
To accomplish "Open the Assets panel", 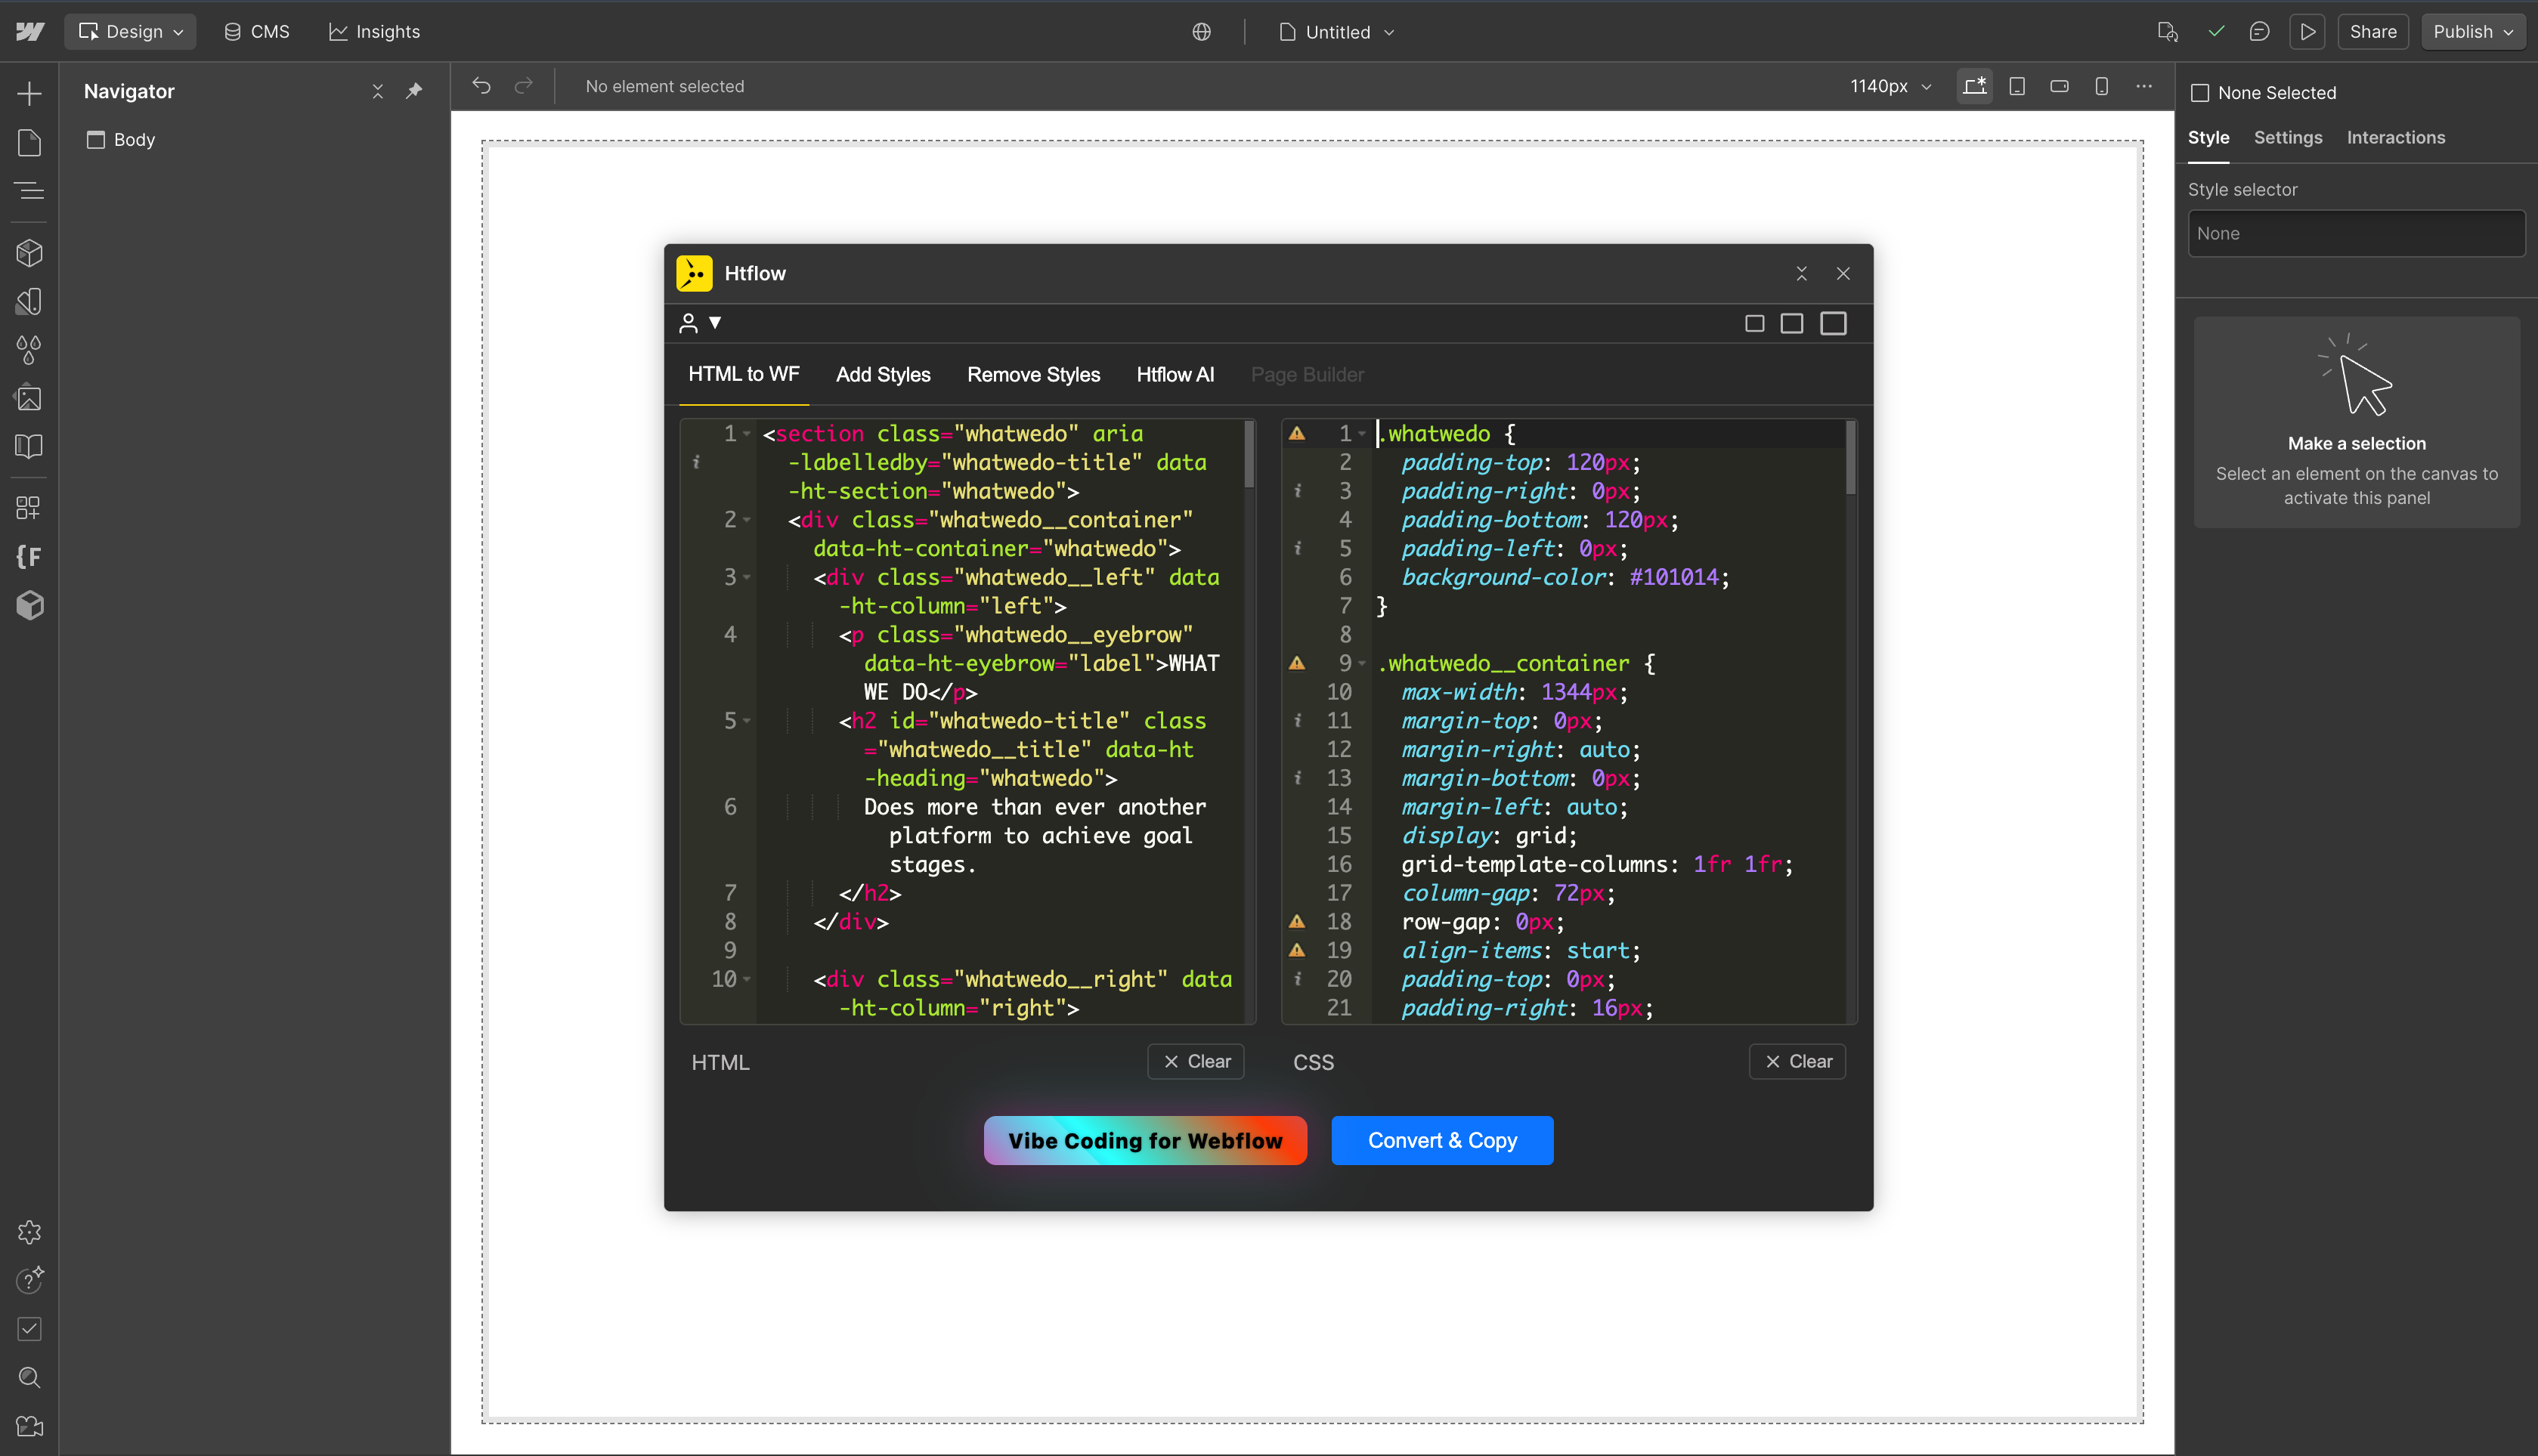I will 29,398.
